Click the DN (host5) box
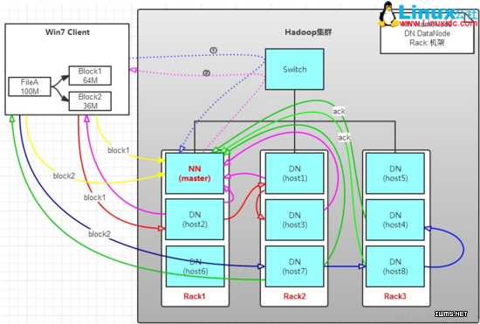The width and height of the screenshot is (480, 324). [x=395, y=173]
